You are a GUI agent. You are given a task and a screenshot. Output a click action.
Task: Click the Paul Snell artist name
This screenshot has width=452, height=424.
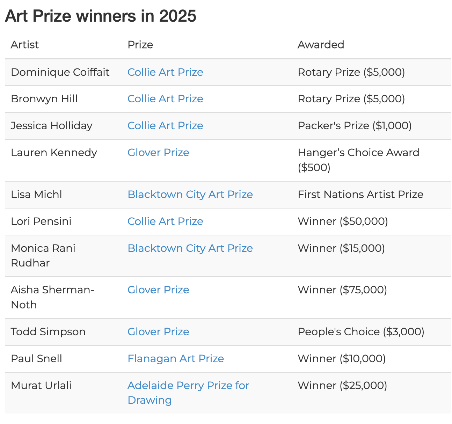click(36, 359)
